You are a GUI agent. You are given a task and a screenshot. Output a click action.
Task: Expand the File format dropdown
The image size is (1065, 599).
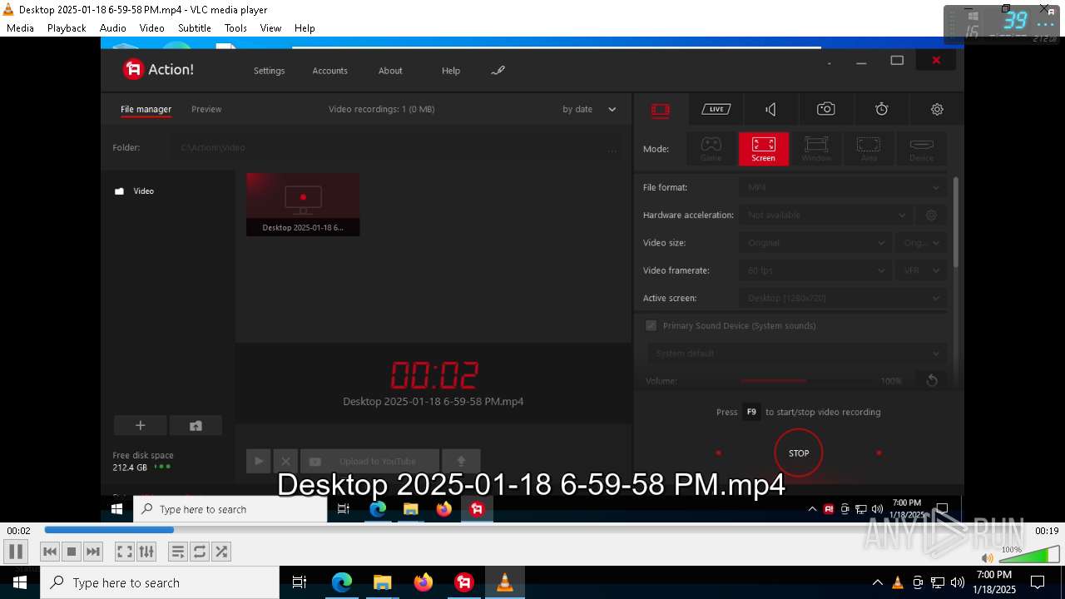pos(842,187)
